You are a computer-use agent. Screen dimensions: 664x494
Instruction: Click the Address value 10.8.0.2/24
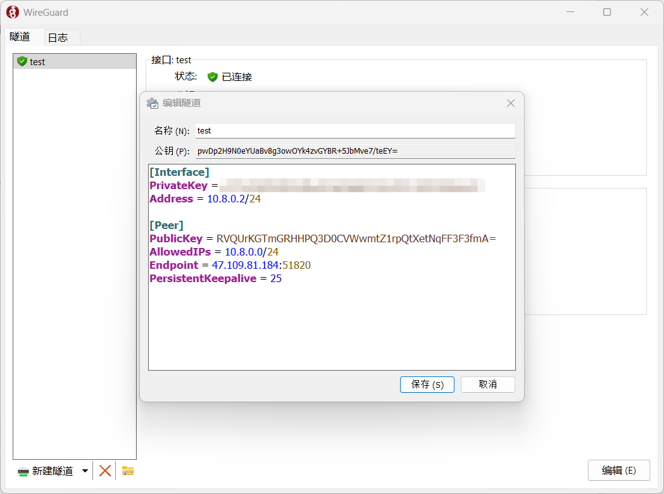pyautogui.click(x=234, y=199)
